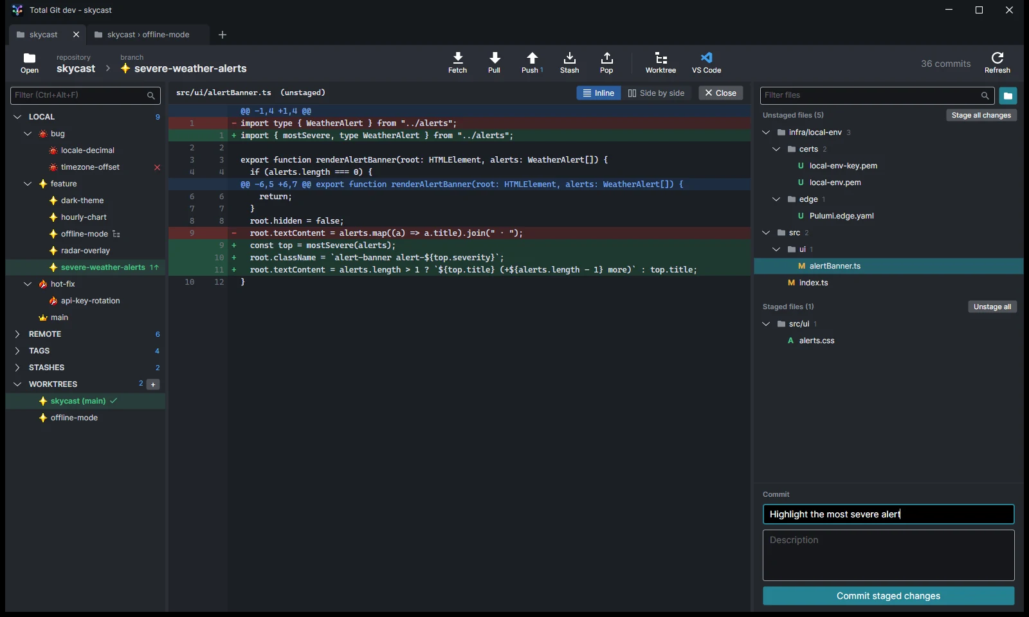This screenshot has height=617, width=1029.
Task: Collapse the WORKTREES section
Action: pos(17,384)
